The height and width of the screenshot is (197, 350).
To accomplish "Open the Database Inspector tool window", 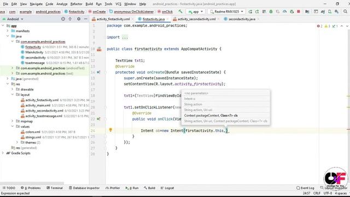I will tap(84, 188).
